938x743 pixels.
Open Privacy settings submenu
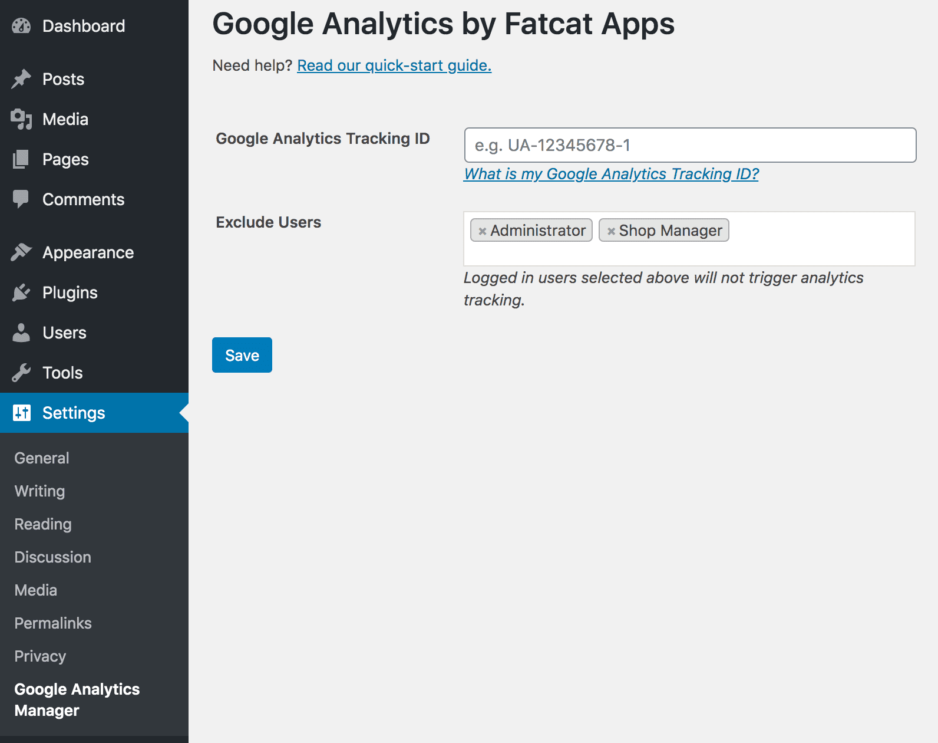click(x=40, y=656)
